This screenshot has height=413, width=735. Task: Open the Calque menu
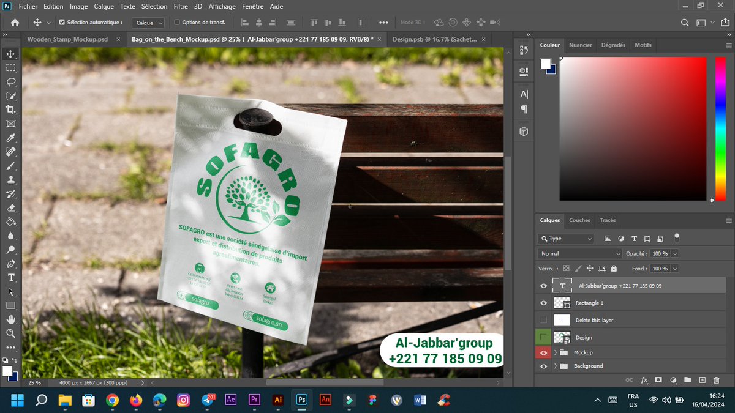(104, 6)
